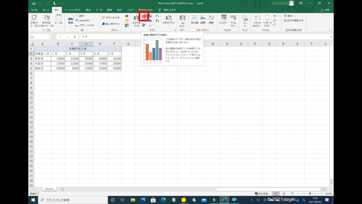Insert a column or bar chart
Image resolution: width=362 pixels, height=204 pixels.
tap(144, 16)
